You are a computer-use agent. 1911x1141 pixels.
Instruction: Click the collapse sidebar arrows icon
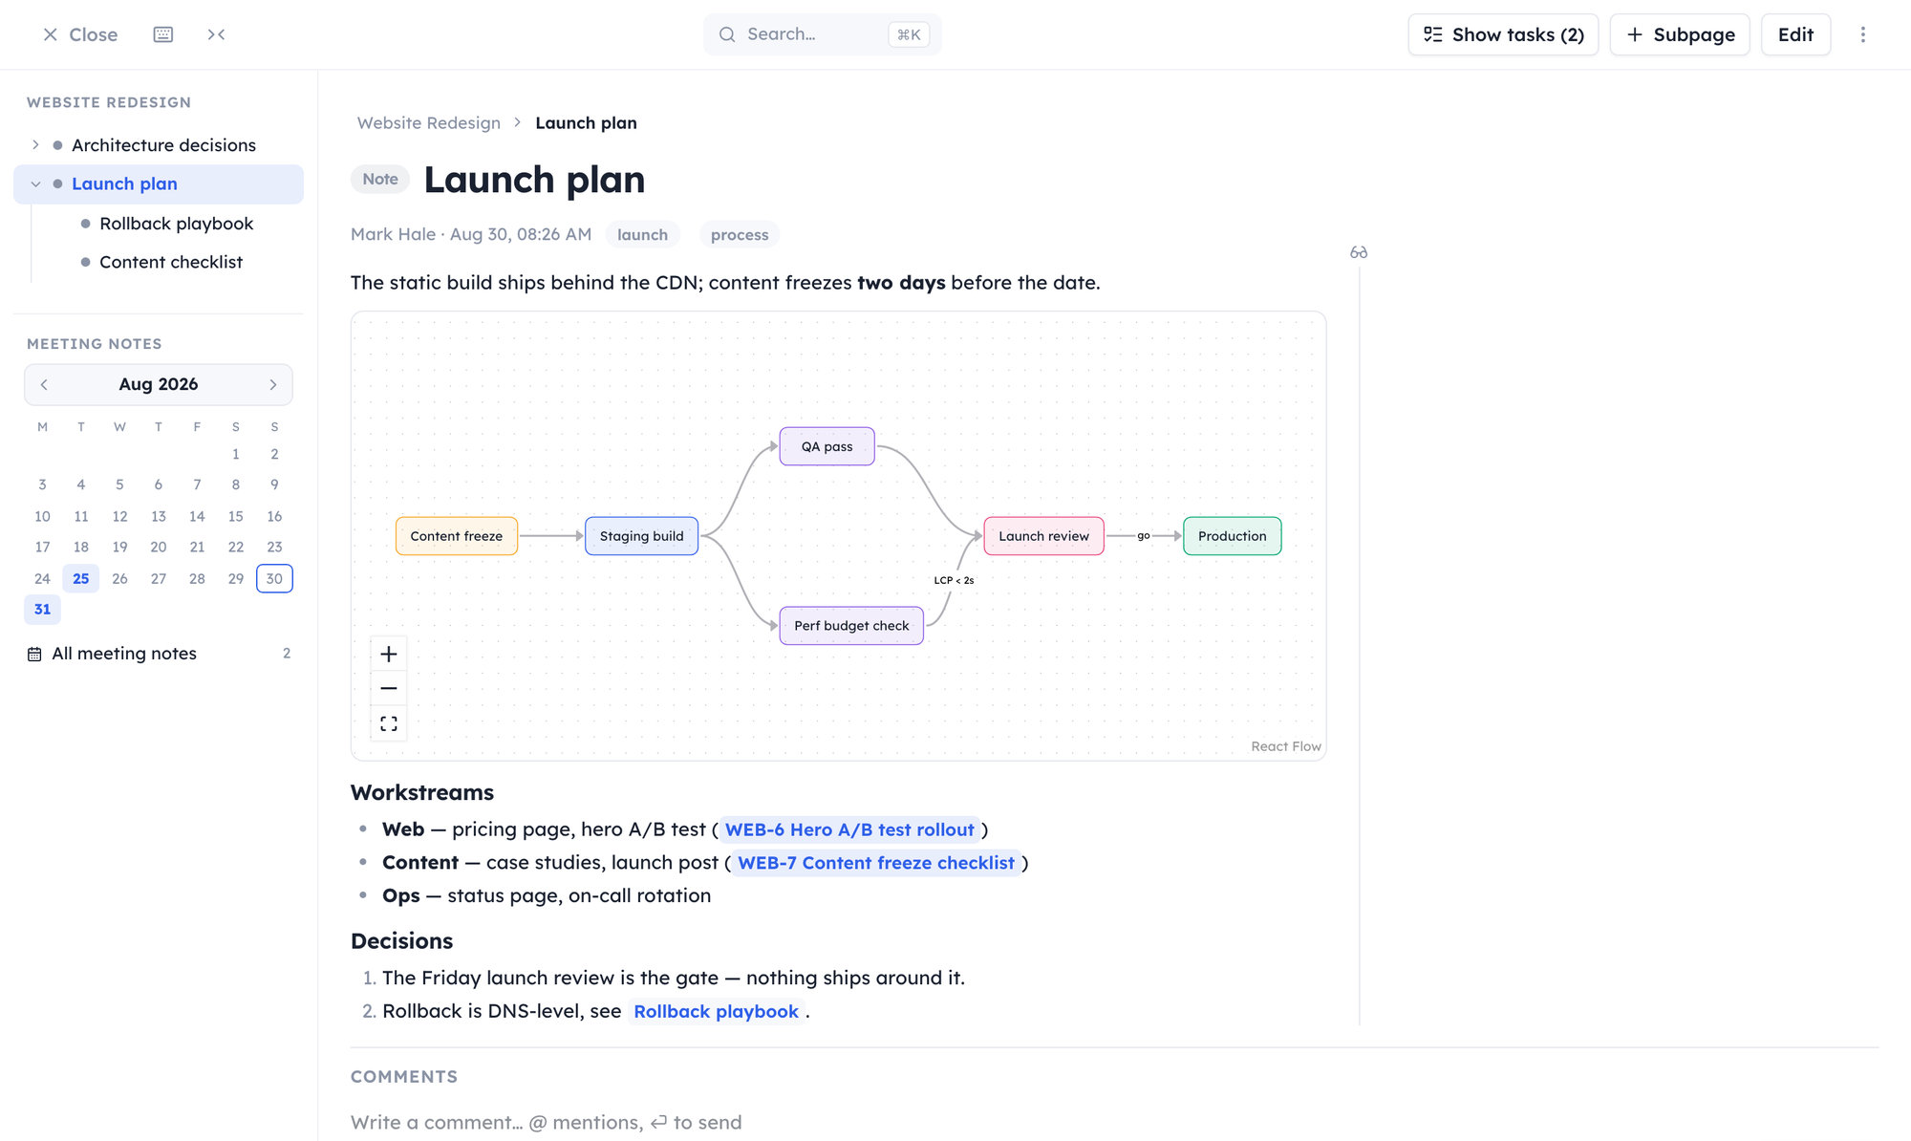click(x=216, y=34)
